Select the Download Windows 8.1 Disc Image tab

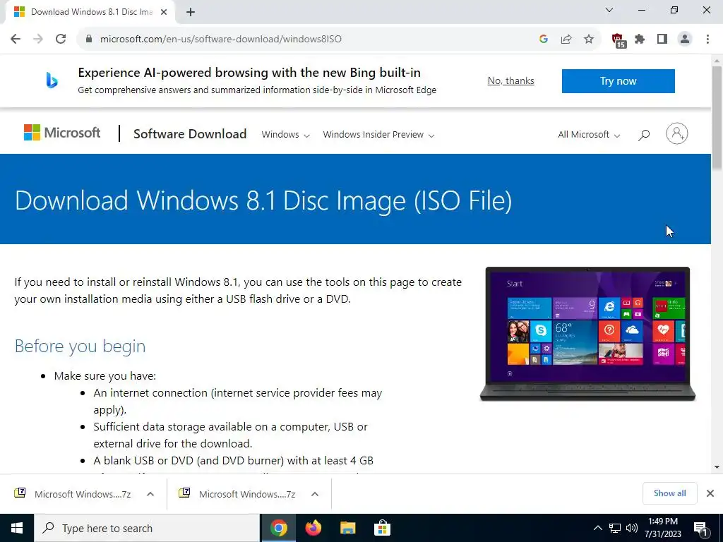tap(90, 12)
